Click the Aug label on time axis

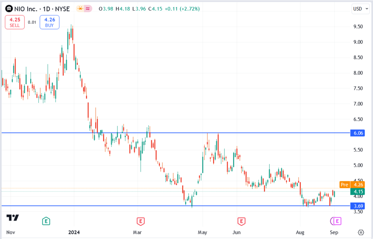300,232
